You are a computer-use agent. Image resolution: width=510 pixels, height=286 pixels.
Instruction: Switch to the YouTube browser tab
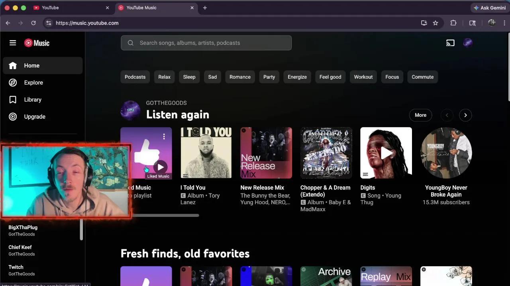[x=71, y=8]
